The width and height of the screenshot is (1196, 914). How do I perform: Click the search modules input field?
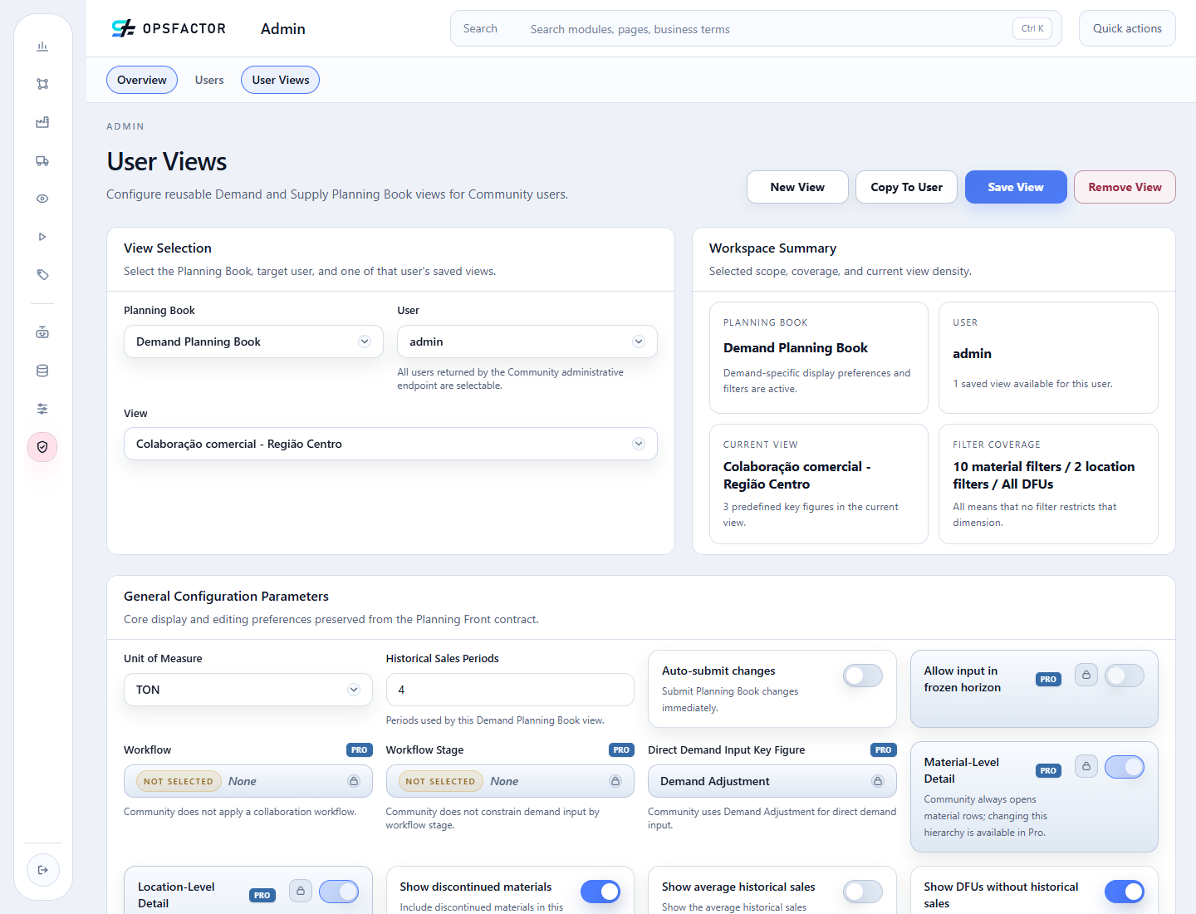pos(756,28)
